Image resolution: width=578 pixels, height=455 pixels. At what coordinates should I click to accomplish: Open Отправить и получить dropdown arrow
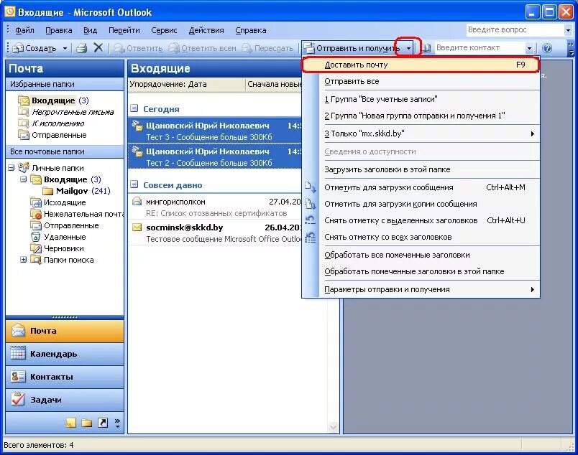[408, 48]
